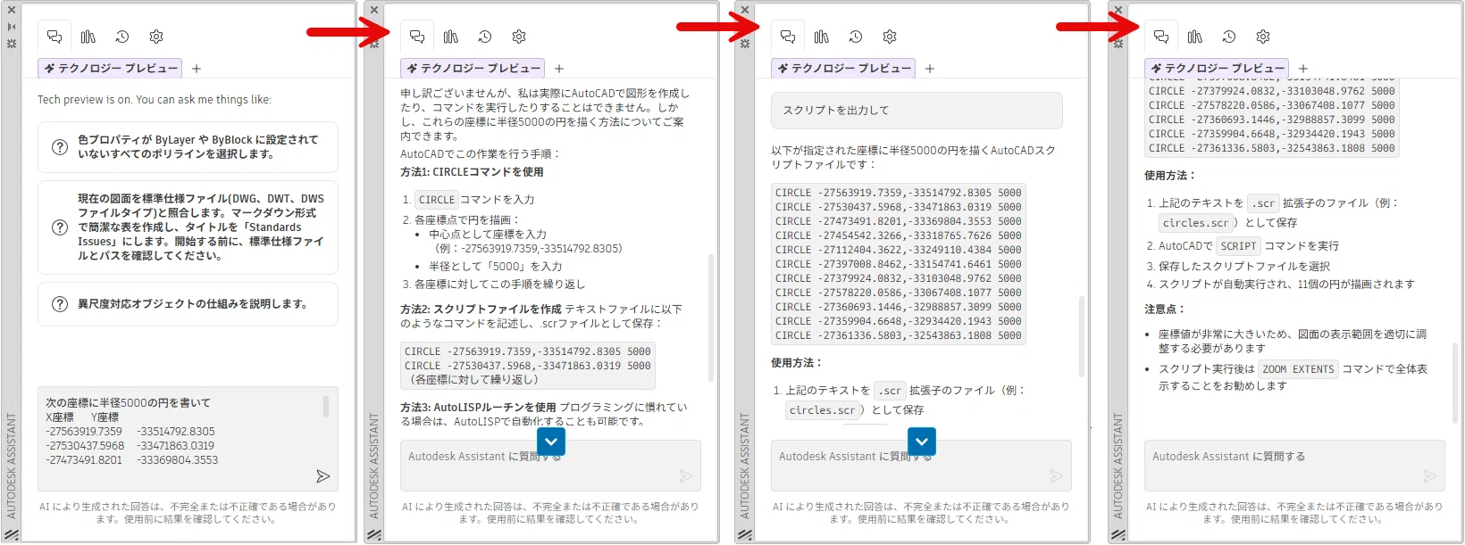The width and height of the screenshot is (1465, 545).
Task: Click chat icon in the スクリプトを出力して panel
Action: click(x=788, y=37)
